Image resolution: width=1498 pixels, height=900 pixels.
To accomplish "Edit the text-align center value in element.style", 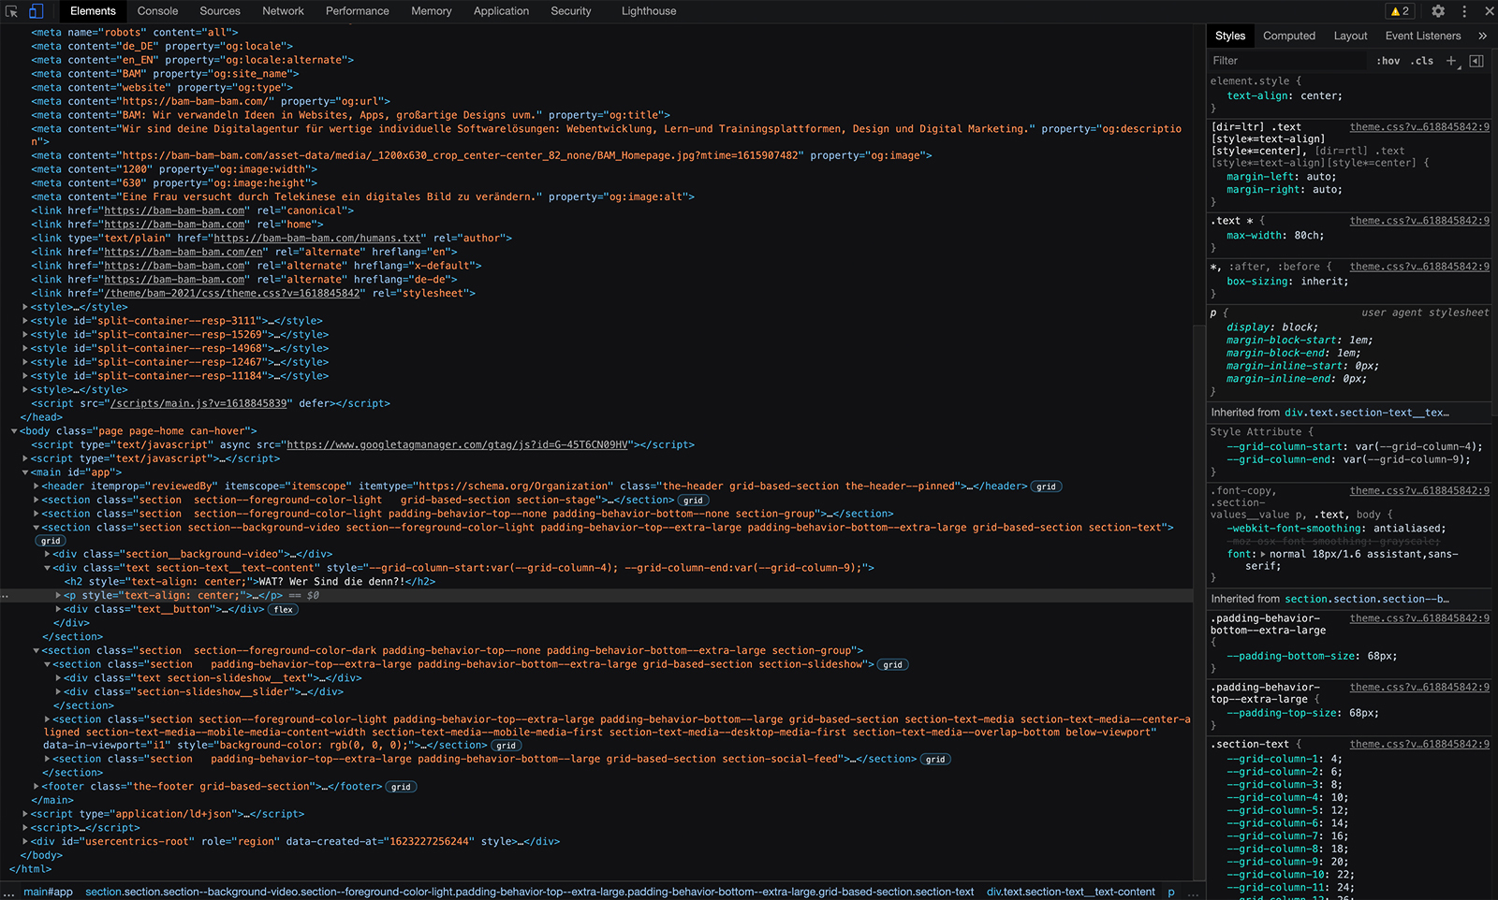I will (1319, 96).
